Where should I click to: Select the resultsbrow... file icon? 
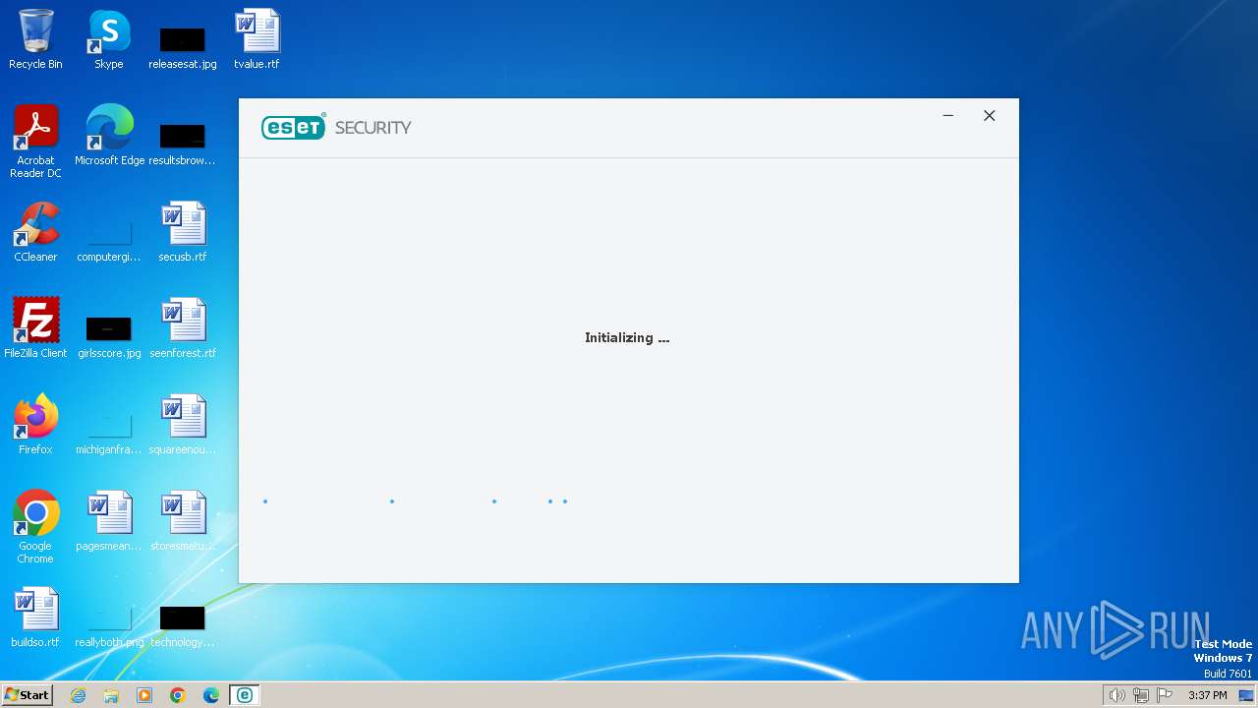click(183, 144)
